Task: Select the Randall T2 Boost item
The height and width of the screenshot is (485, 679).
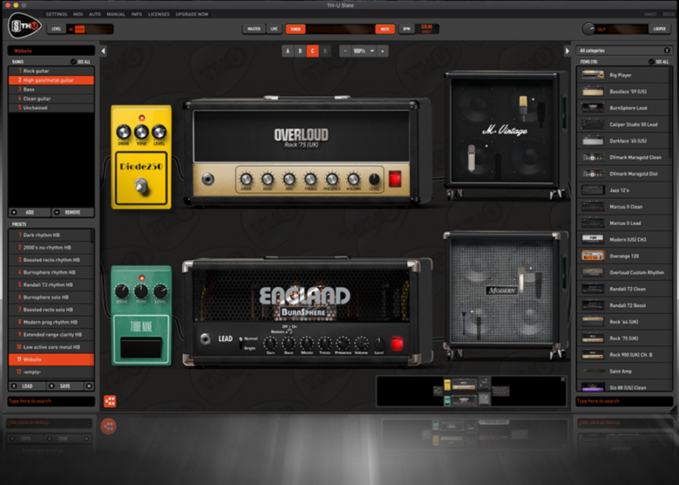Action: [x=624, y=305]
